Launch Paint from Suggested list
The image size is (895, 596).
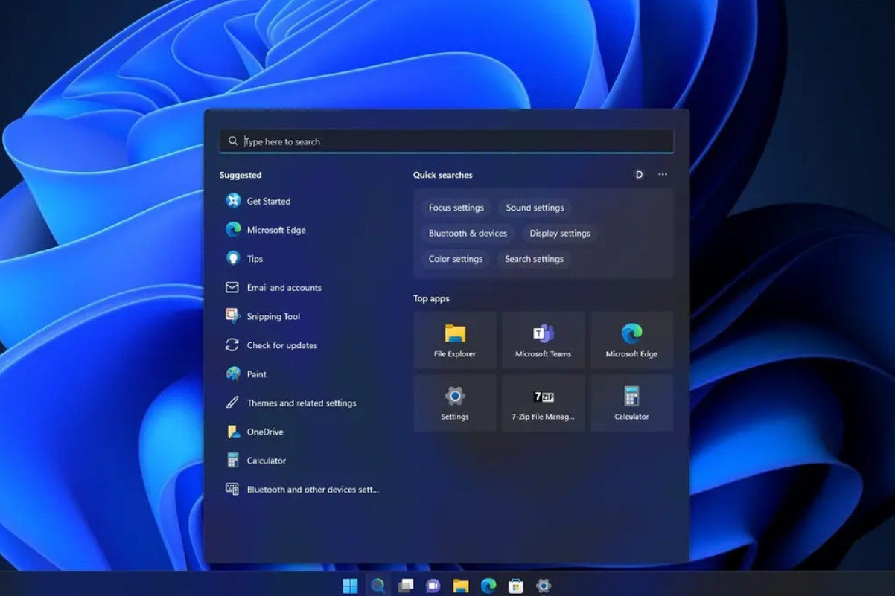click(256, 374)
